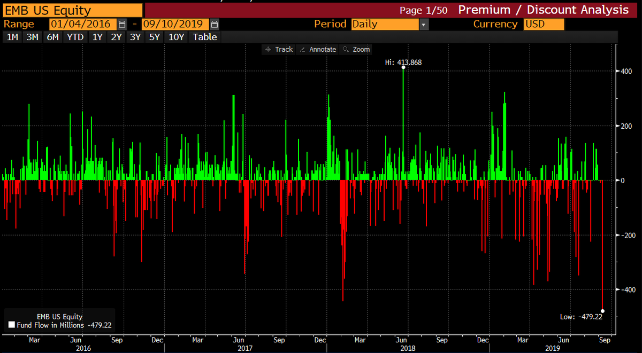Select the 2Y range tab
The height and width of the screenshot is (353, 642).
click(x=116, y=37)
